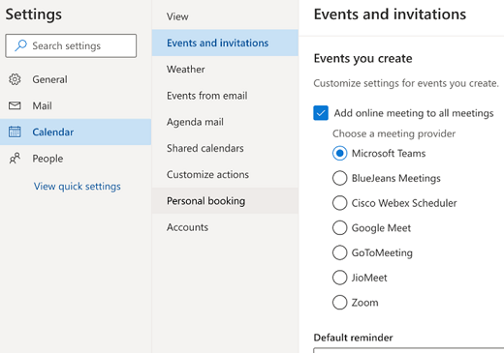Viewport: 504px width, 353px height.
Task: Click the Mail envelope icon
Action: pyautogui.click(x=15, y=105)
